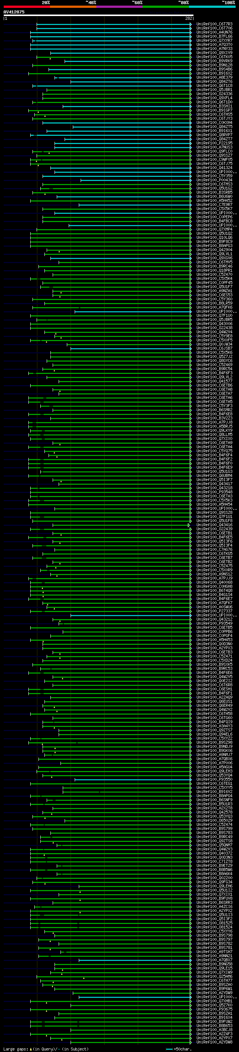Screen dimensions: 239x1052
Task: Open hit UniRef100_A9NS12
Action: [214, 574]
